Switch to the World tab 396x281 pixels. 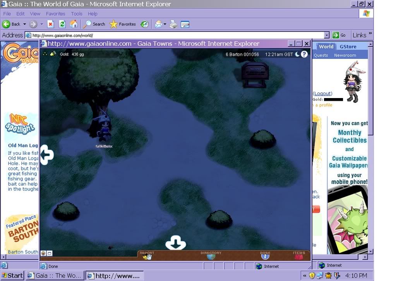[326, 47]
